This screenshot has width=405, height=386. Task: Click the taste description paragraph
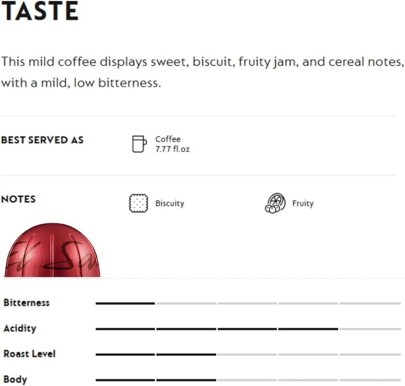pos(202,73)
